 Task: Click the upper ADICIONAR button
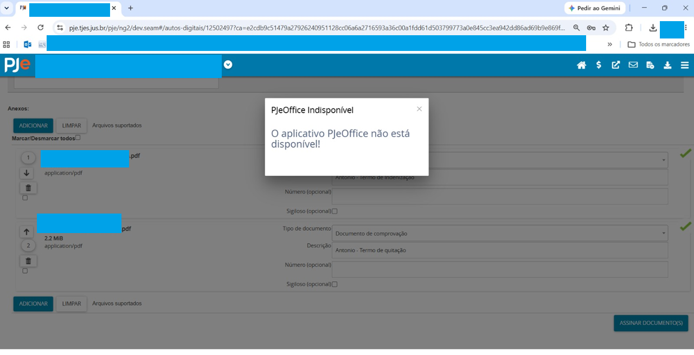34,126
